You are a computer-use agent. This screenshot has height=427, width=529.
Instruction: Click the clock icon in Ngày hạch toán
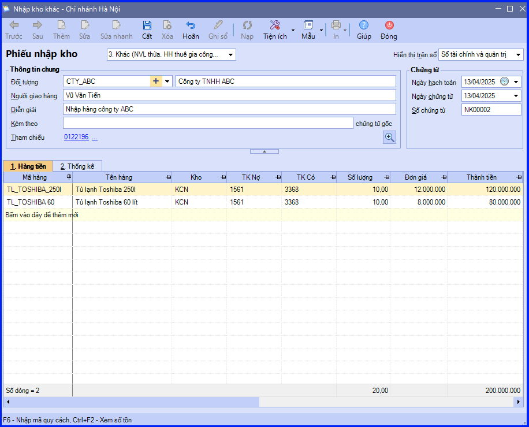504,81
